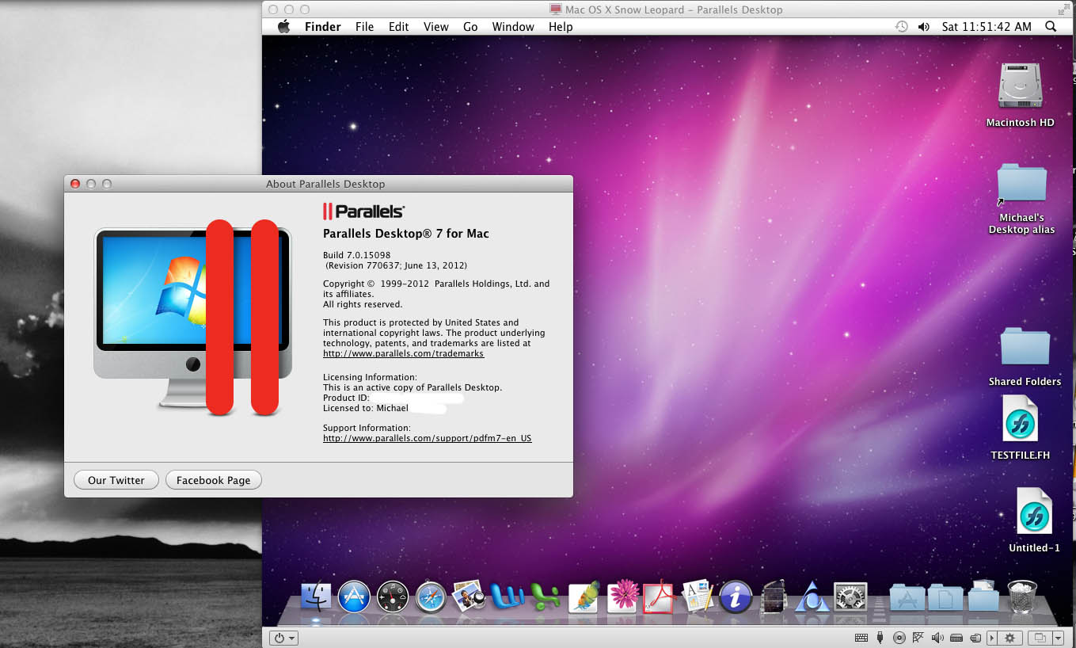Click the keyboard icon in Parallels status bar
The width and height of the screenshot is (1076, 648).
(x=861, y=638)
